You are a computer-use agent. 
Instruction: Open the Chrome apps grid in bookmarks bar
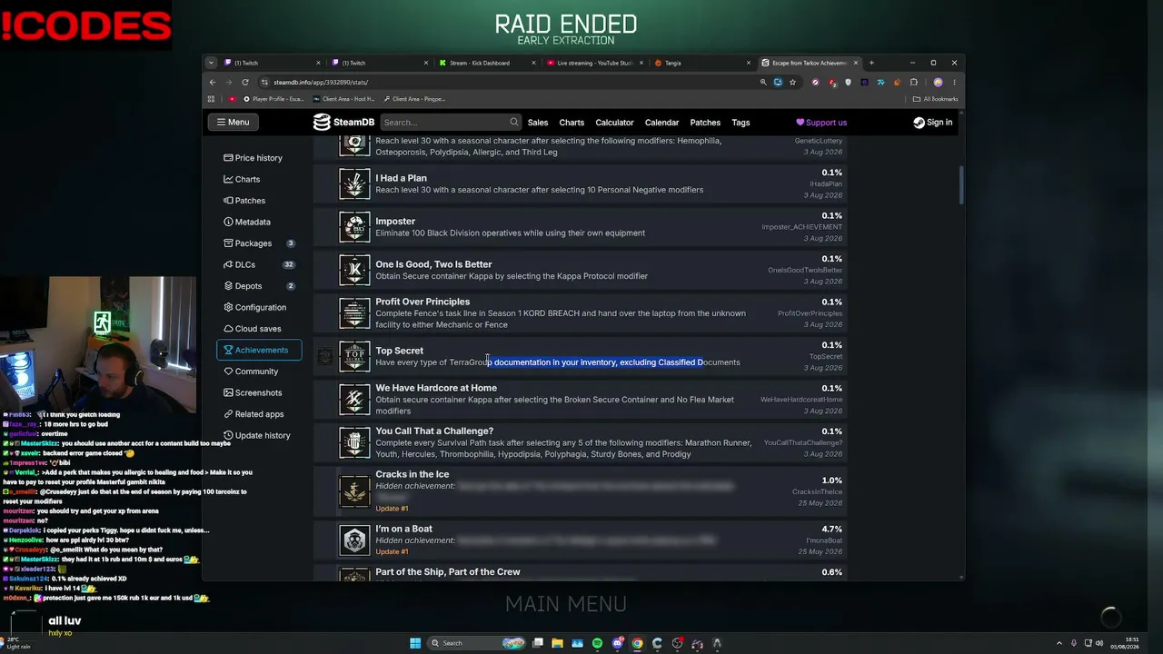212,99
